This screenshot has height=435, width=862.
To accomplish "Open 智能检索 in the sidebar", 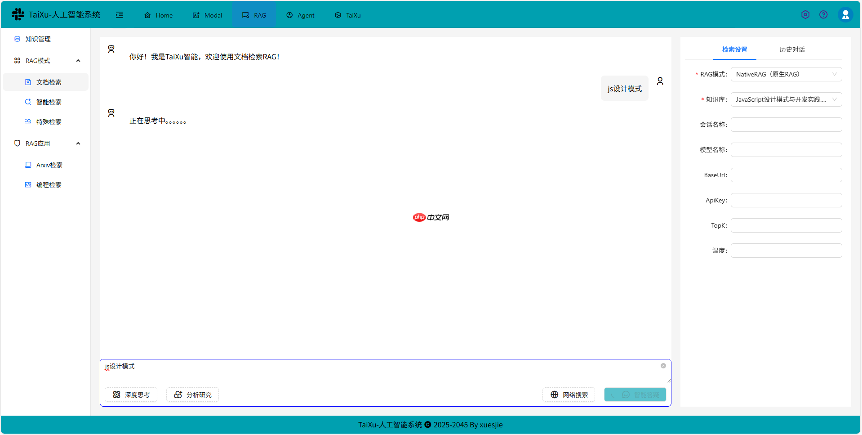I will click(x=49, y=102).
